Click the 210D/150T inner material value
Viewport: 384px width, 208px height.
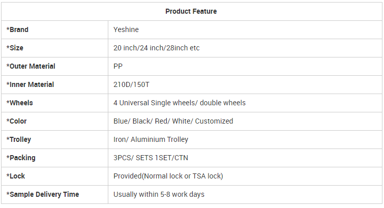tap(133, 84)
